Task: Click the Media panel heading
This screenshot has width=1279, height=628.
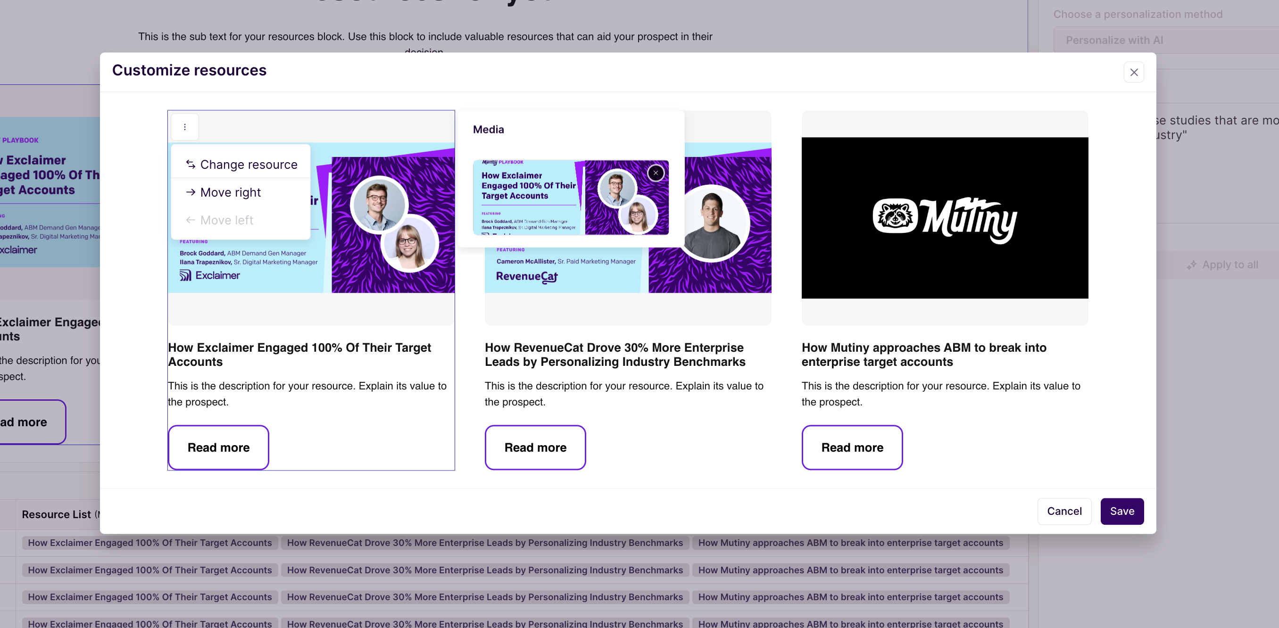Action: (x=488, y=130)
